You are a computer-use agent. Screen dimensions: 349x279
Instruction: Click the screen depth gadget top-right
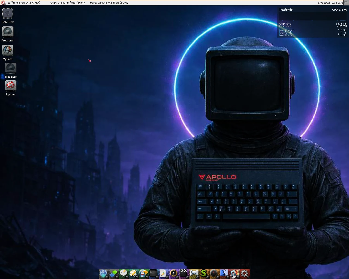(x=346, y=2)
